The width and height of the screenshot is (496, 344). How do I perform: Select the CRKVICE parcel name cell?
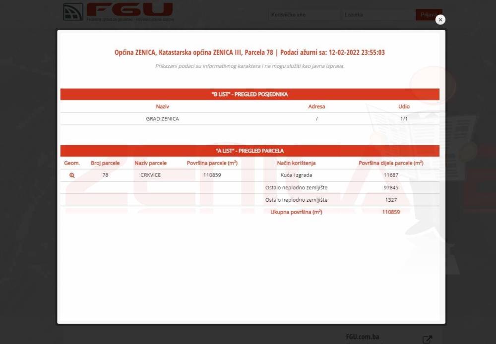pyautogui.click(x=150, y=175)
